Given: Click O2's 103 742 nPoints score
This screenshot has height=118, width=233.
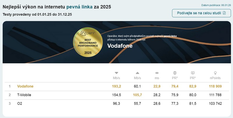Looking at the screenshot, I should 215,104.
